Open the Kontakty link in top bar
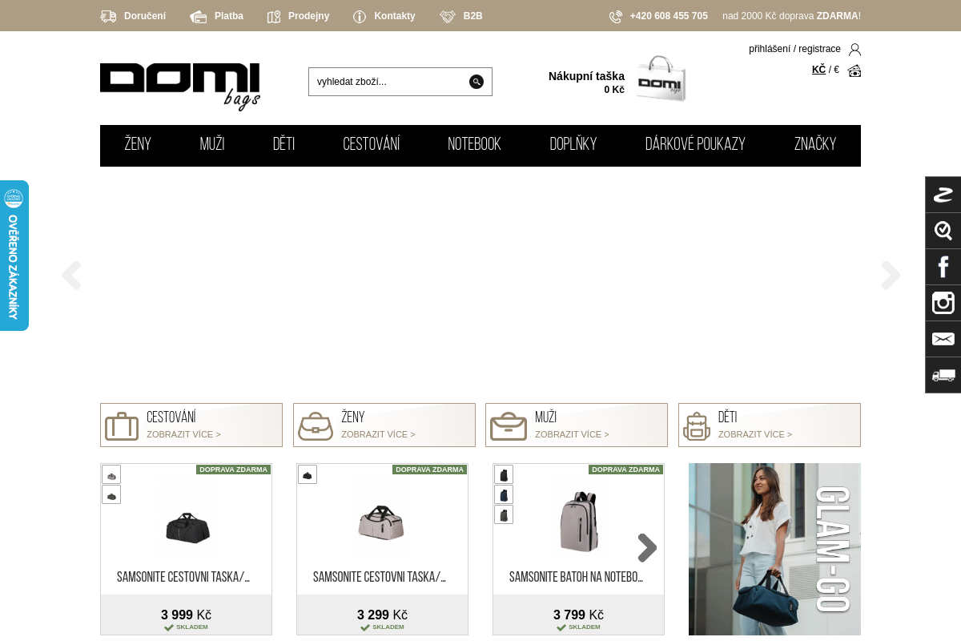 pyautogui.click(x=395, y=16)
